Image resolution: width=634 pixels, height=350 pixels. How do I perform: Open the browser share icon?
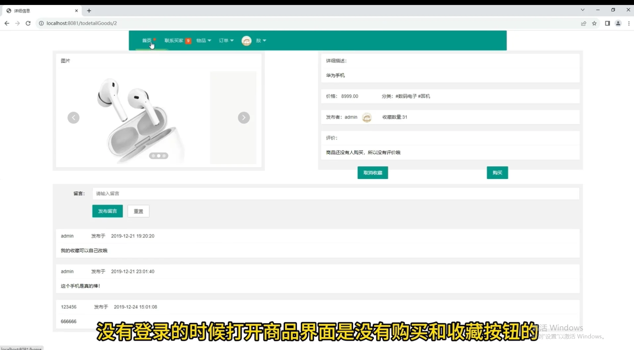(583, 23)
